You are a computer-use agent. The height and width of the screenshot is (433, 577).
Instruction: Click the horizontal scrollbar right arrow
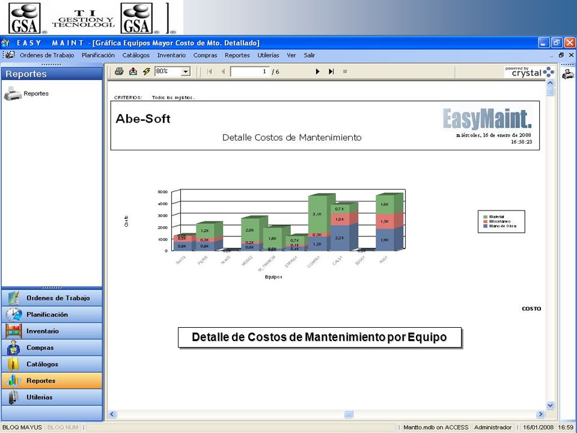tap(540, 414)
